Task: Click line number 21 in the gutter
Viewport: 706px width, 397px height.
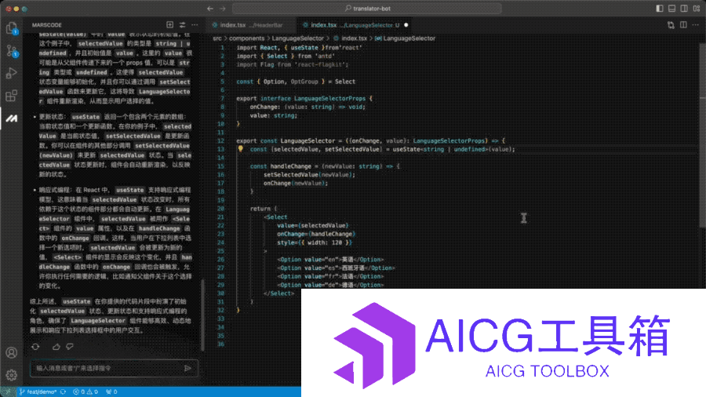Action: [x=220, y=217]
